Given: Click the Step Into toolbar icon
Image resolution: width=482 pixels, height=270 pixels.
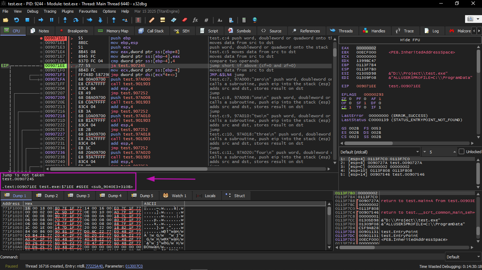Looking at the screenshot, I should pos(65,20).
